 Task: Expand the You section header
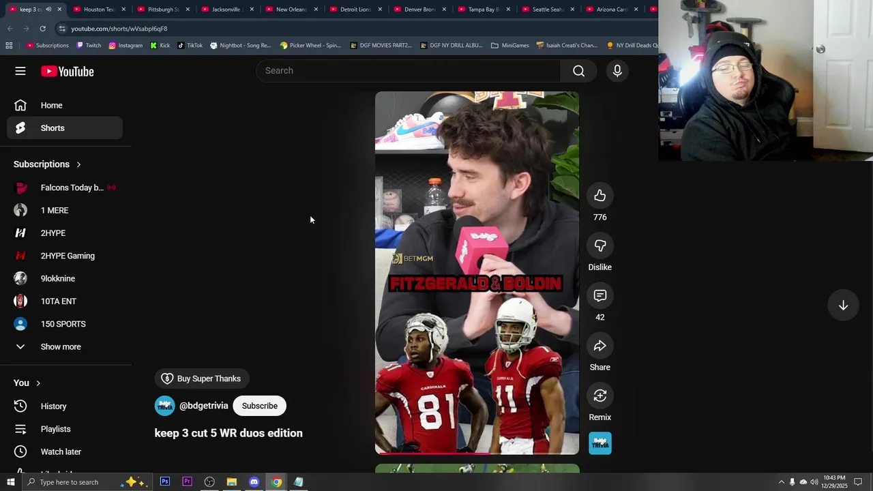pos(27,383)
